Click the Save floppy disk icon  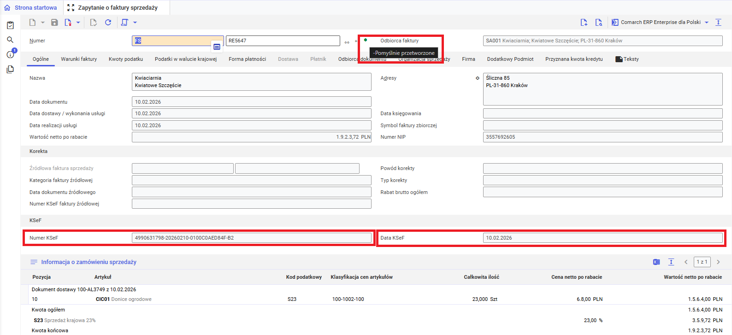[54, 23]
